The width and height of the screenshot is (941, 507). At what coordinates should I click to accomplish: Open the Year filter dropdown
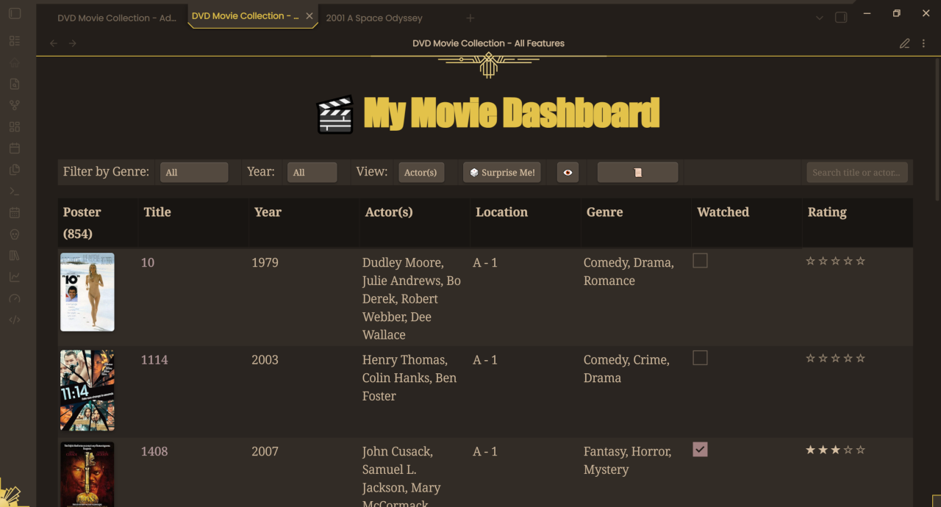coord(312,172)
